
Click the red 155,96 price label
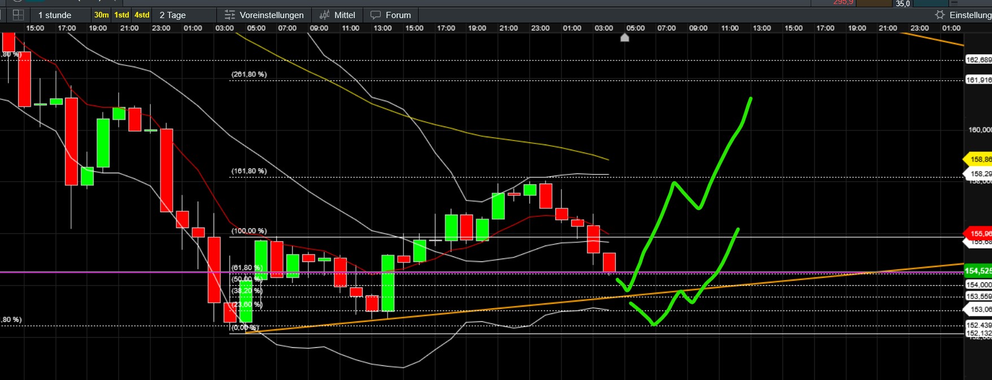coord(978,234)
